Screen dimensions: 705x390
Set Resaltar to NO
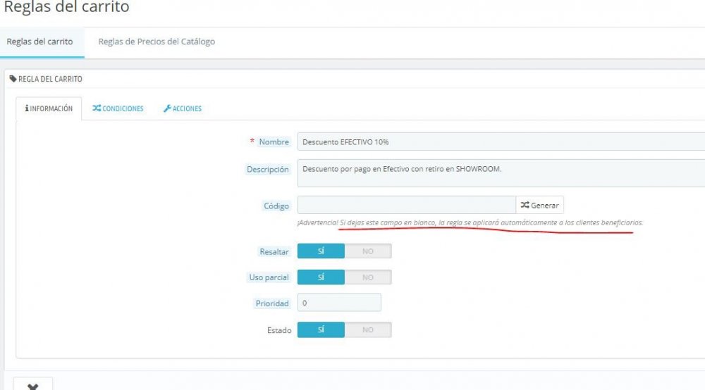click(368, 251)
